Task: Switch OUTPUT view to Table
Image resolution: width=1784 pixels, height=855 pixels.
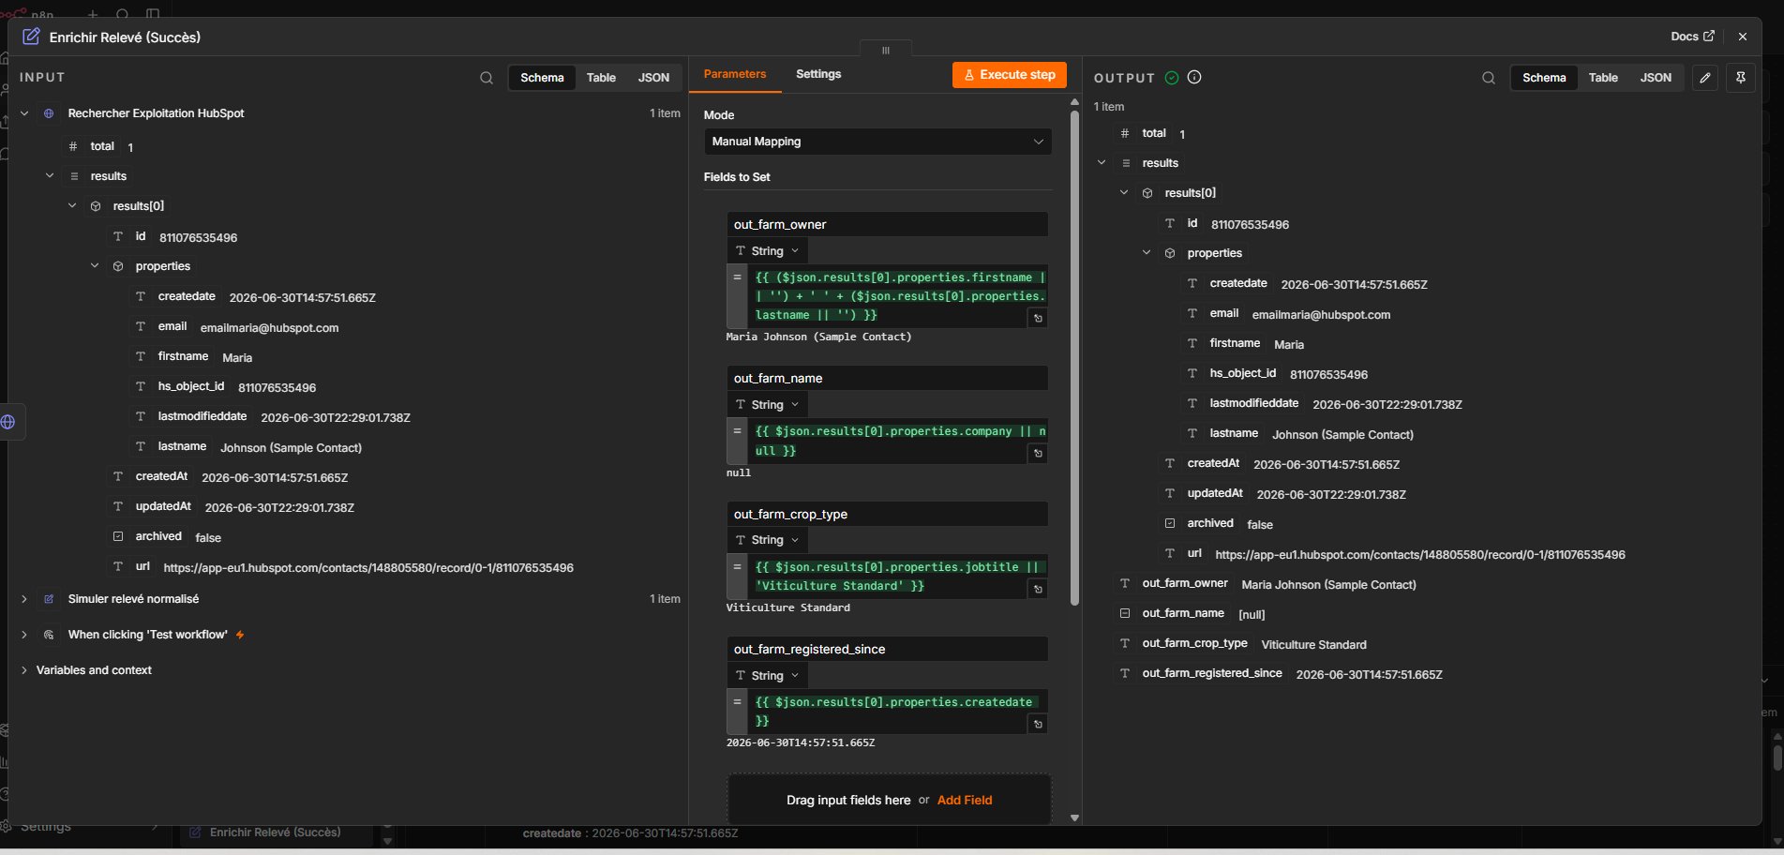Action: click(x=1603, y=78)
